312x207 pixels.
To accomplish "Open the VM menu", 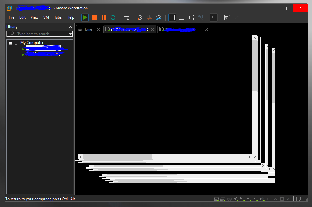I will (x=46, y=17).
